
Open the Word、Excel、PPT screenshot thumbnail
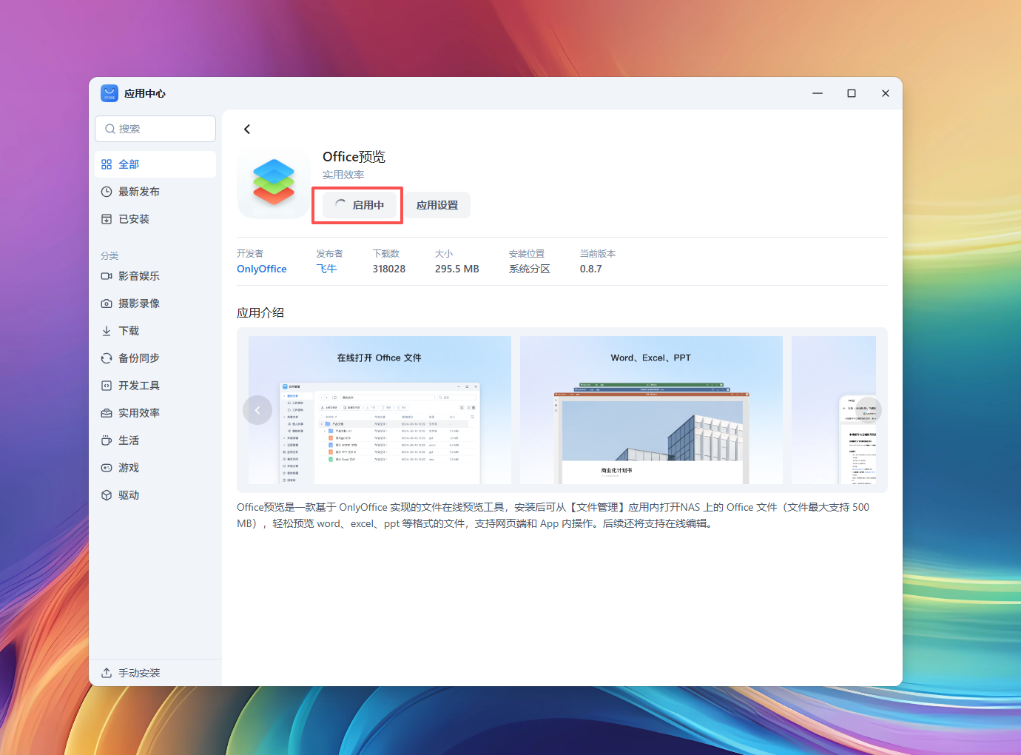[651, 410]
